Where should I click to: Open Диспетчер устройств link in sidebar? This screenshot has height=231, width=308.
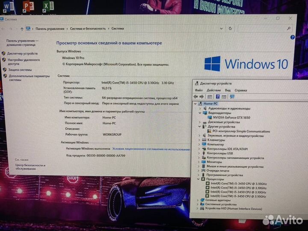coord(22,53)
